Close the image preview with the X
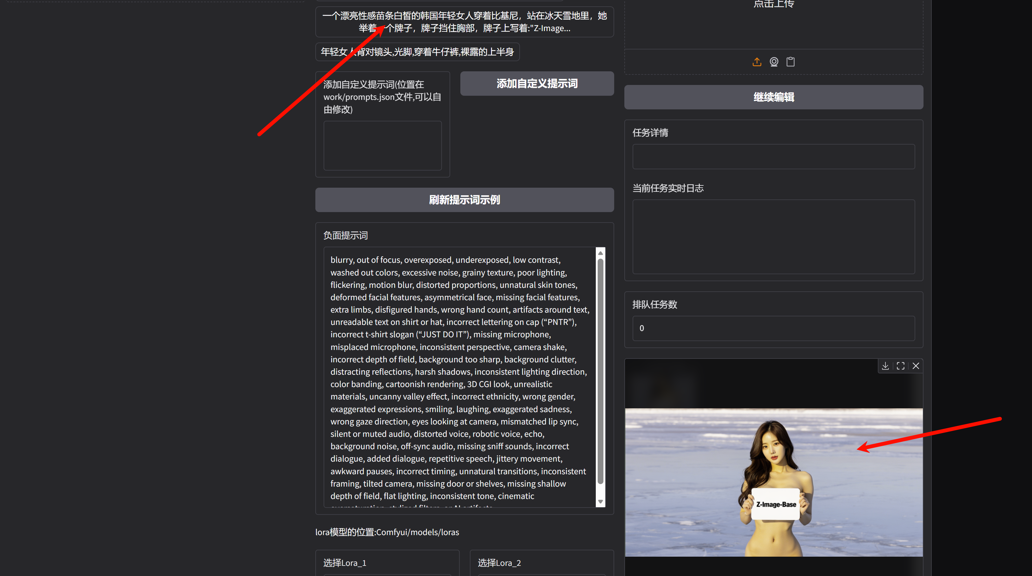 click(x=916, y=366)
